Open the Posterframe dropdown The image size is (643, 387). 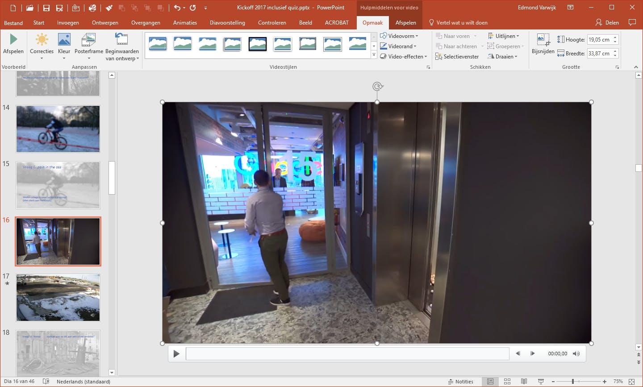(x=89, y=46)
